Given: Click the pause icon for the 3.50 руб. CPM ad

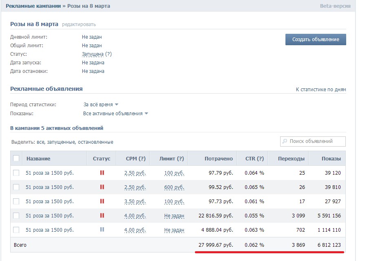Looking at the screenshot, I should tap(102, 201).
